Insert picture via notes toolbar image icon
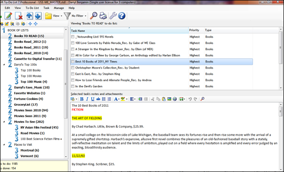The image size is (284, 172). pos(169,99)
